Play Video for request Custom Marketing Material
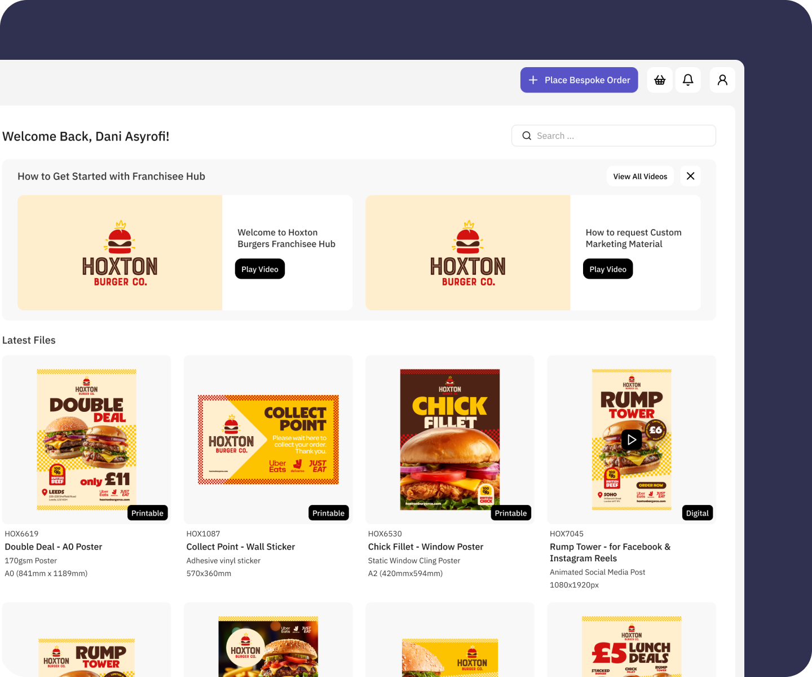 (x=608, y=269)
